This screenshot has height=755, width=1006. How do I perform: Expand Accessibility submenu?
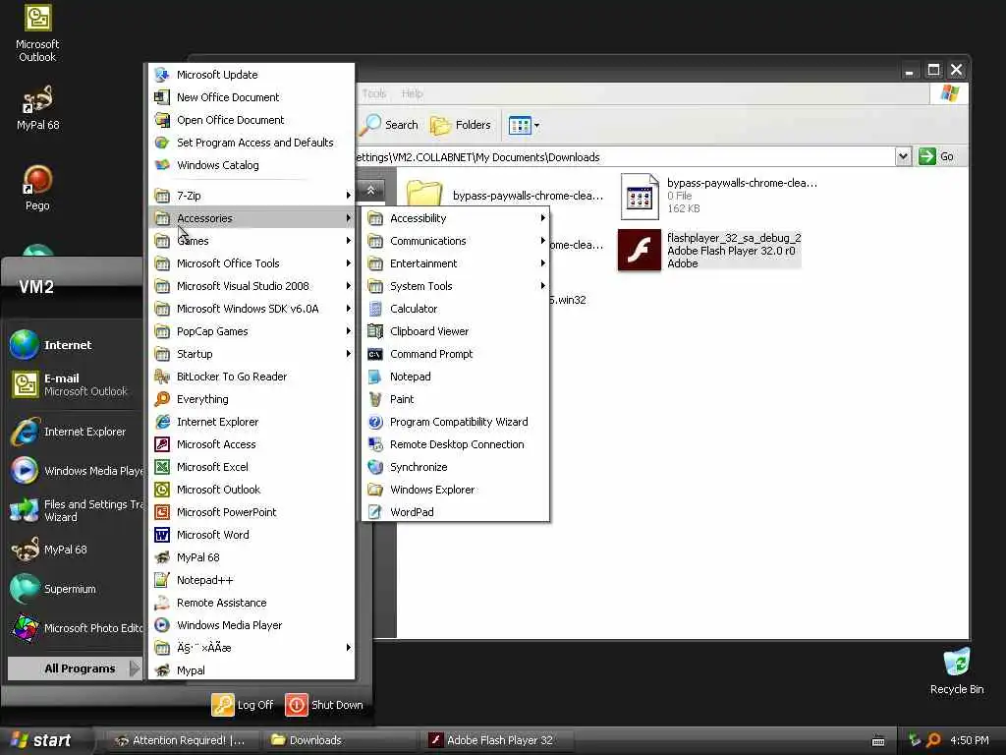pyautogui.click(x=456, y=218)
